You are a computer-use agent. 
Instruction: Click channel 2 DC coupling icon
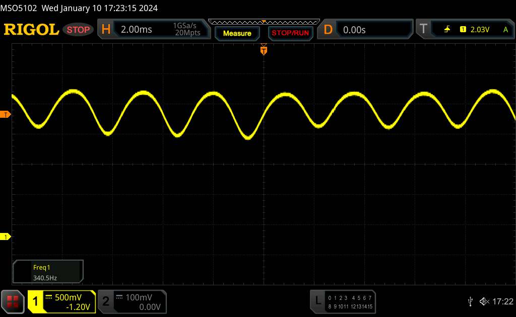click(x=119, y=297)
